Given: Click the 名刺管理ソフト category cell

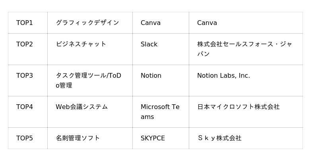Looking at the screenshot, I should coord(90,138).
